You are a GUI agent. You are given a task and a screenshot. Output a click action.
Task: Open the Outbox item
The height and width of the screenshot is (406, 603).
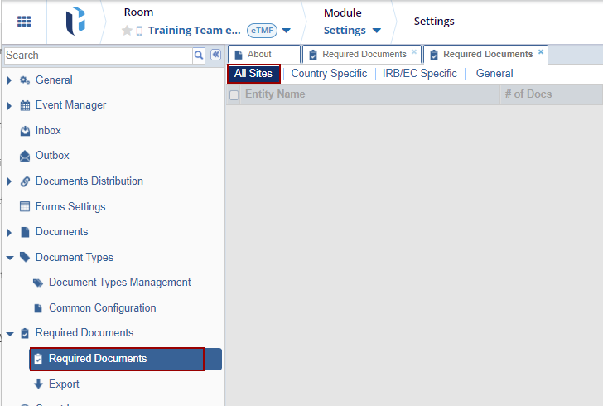click(52, 156)
